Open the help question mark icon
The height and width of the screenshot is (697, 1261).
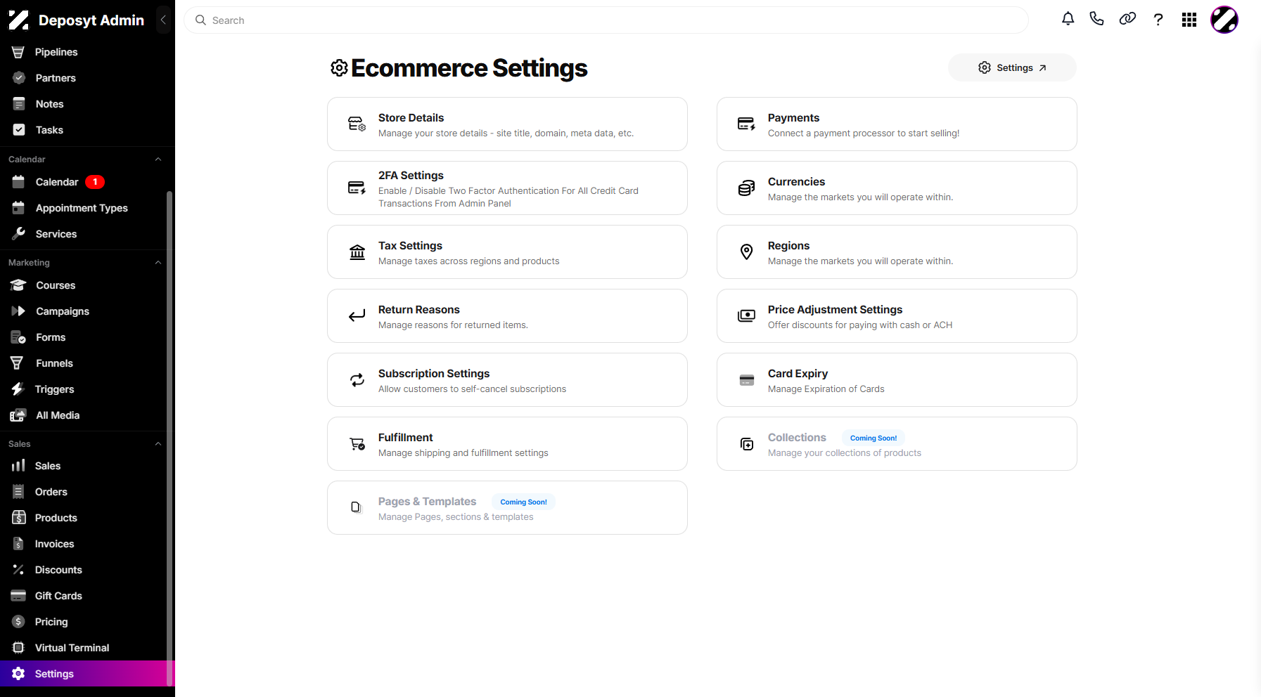point(1158,20)
